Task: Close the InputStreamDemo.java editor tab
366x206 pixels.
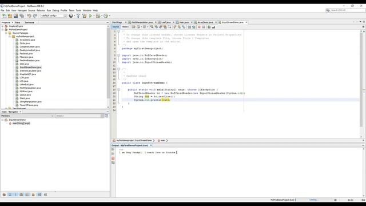Action: point(246,22)
